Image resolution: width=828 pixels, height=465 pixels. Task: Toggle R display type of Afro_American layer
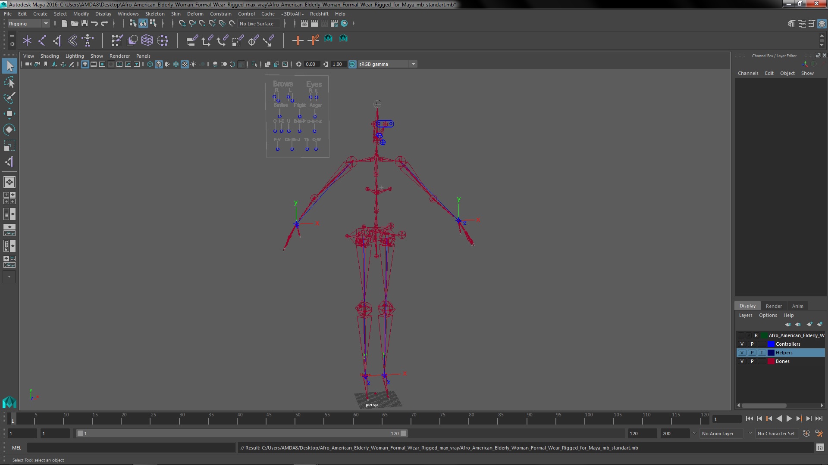pyautogui.click(x=756, y=335)
